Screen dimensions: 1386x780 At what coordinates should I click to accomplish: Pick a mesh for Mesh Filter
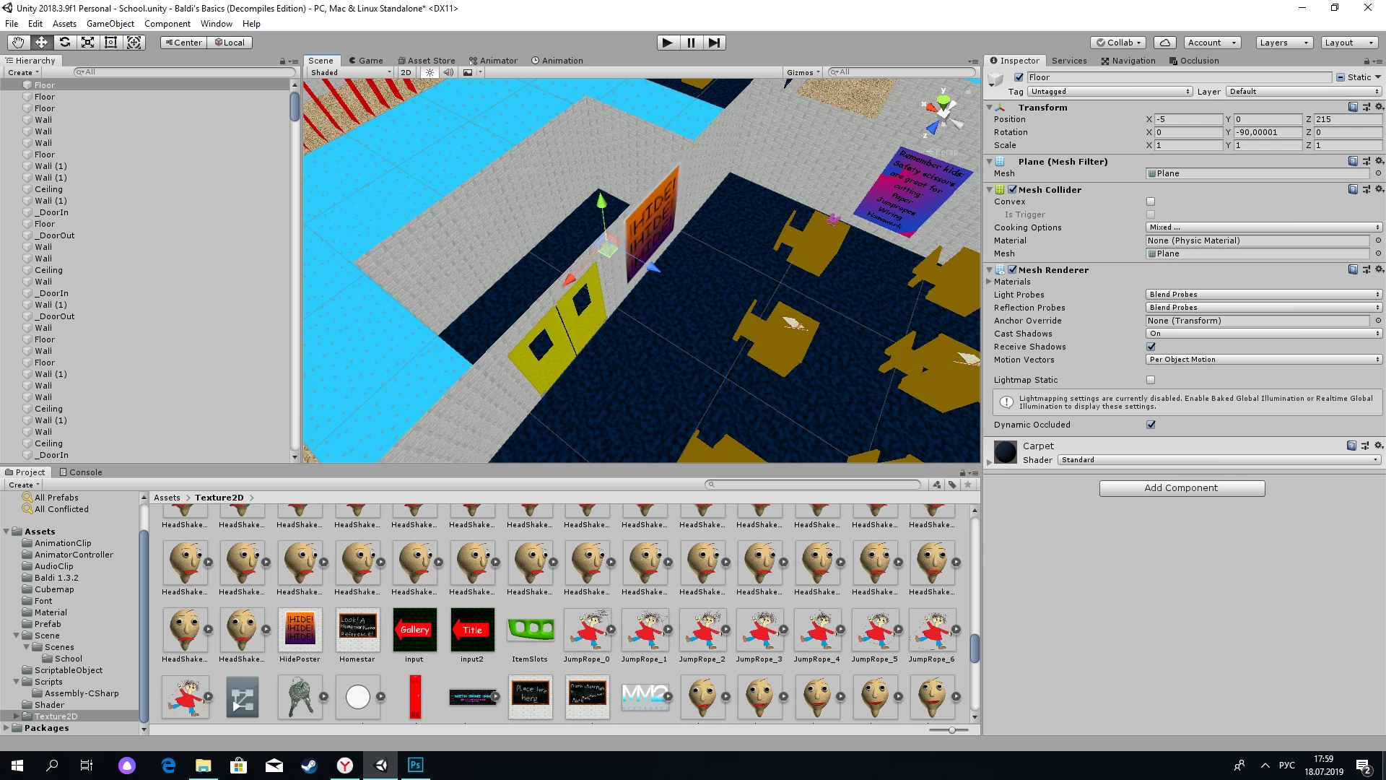[1378, 173]
